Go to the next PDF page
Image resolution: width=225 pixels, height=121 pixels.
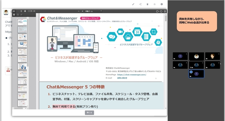pos(25,11)
